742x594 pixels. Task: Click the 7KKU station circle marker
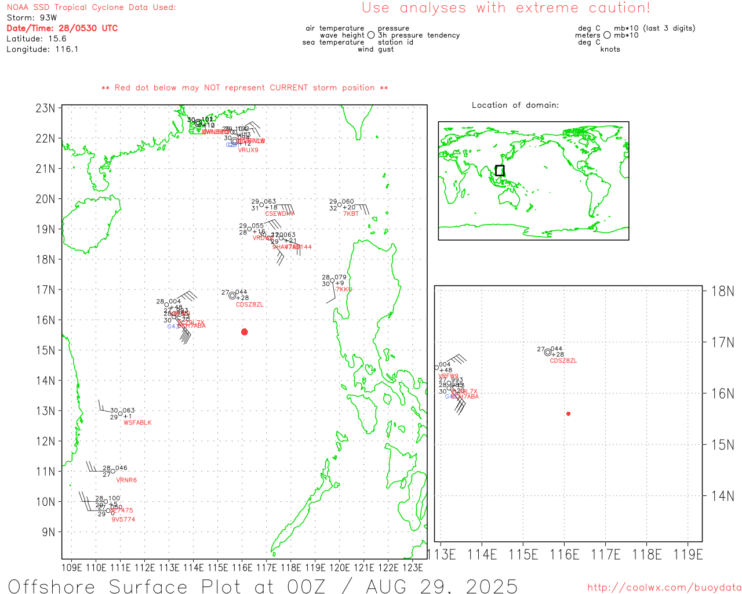333,281
